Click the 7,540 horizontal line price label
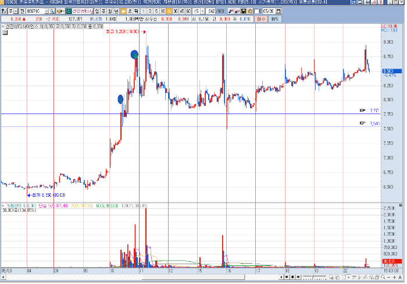The width and height of the screenshot is (407, 284). point(374,124)
